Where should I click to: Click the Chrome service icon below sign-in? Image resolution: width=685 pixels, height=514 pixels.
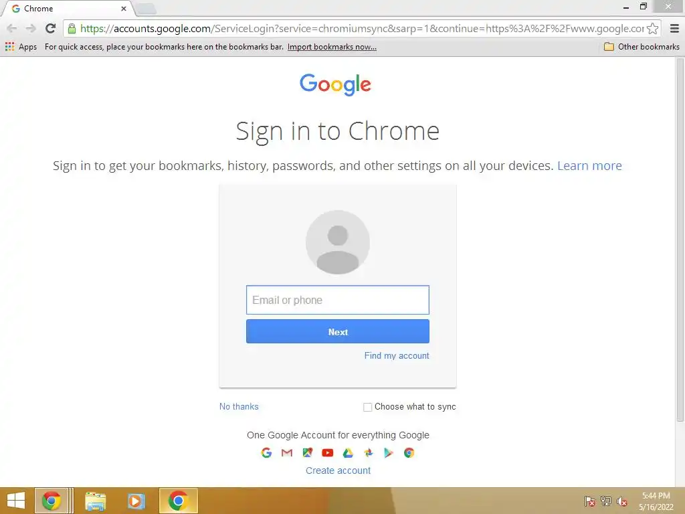pyautogui.click(x=409, y=453)
